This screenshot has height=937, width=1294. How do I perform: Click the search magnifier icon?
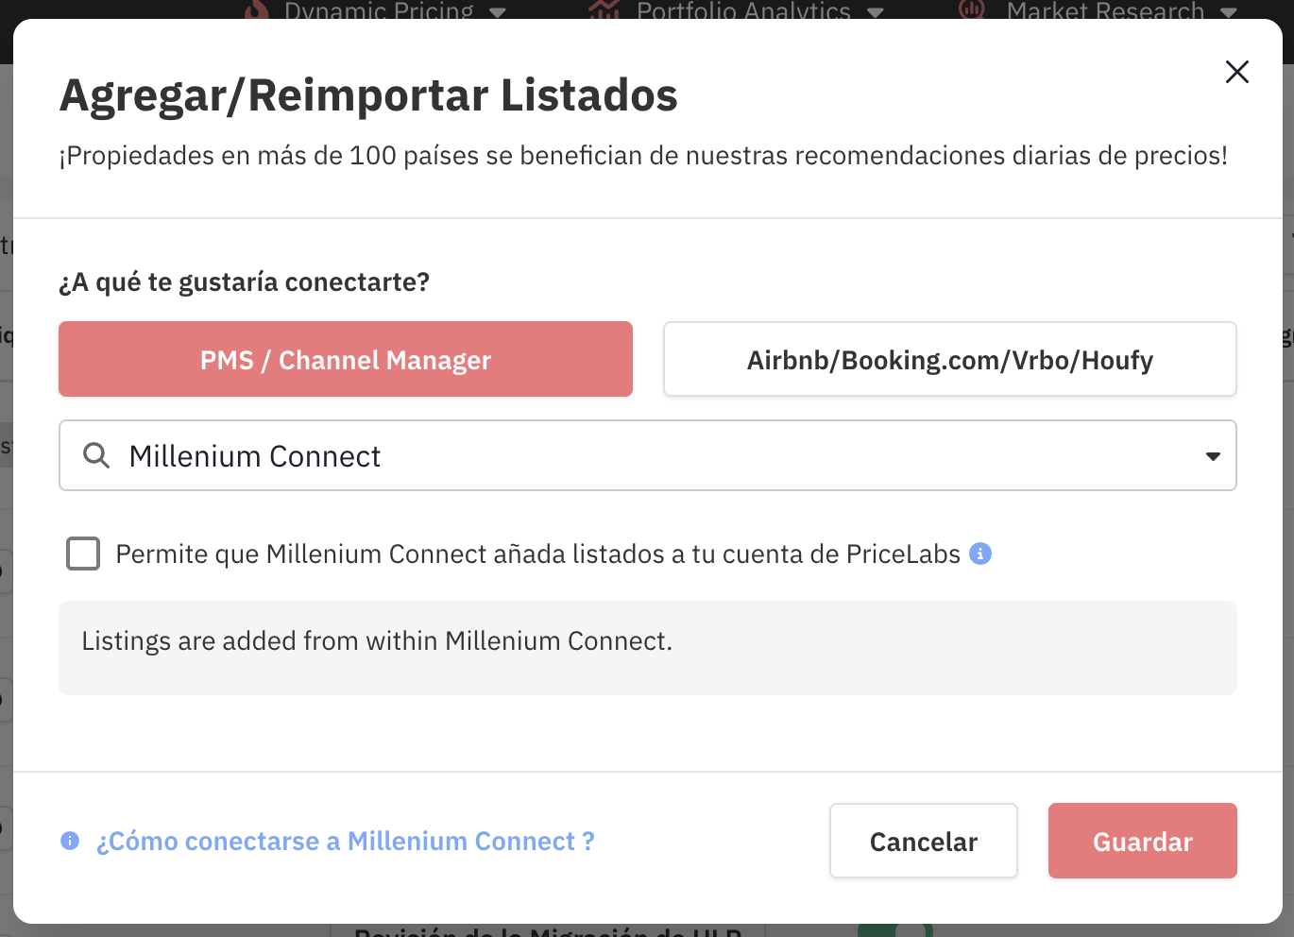click(x=95, y=456)
